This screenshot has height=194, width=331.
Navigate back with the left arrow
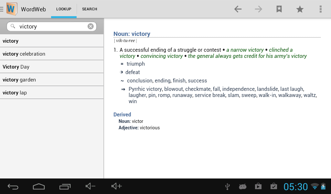(x=238, y=9)
